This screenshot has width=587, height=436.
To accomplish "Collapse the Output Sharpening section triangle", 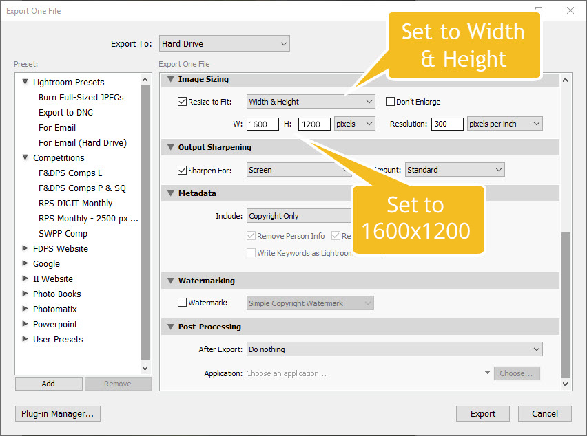I will coord(169,147).
